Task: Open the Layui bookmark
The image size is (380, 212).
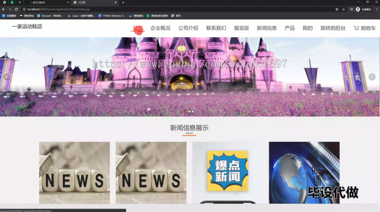Action: click(81, 16)
